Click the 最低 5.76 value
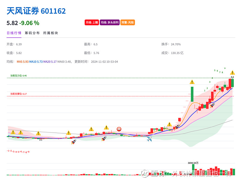239x181 pixels. [x=96, y=53]
